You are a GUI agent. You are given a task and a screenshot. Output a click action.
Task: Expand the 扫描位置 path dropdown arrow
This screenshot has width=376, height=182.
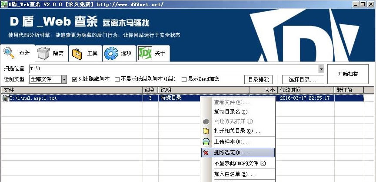click(321, 69)
